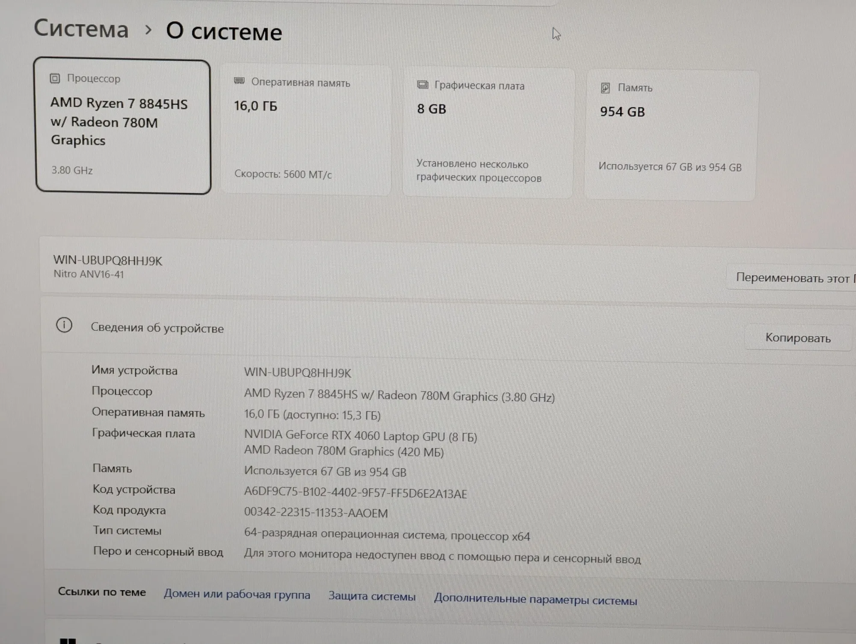Open Домен или рабочая группа link
Screen dimensions: 856x644
pos(237,594)
